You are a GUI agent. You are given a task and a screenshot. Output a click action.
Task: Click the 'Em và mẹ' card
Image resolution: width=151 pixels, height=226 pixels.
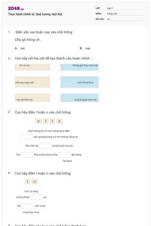32,67
